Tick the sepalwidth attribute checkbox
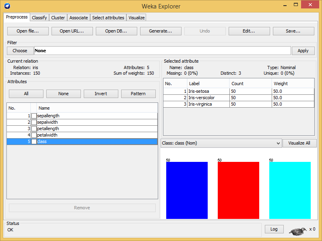Screen dimensions: 322x241 34,123
